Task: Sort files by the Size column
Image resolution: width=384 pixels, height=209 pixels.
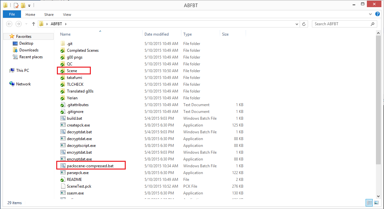Action: coord(225,34)
